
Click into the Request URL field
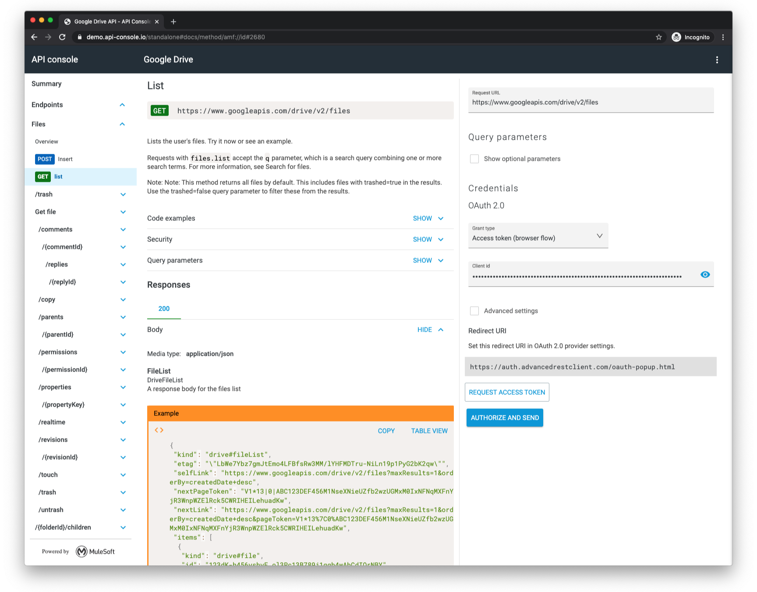click(x=591, y=100)
